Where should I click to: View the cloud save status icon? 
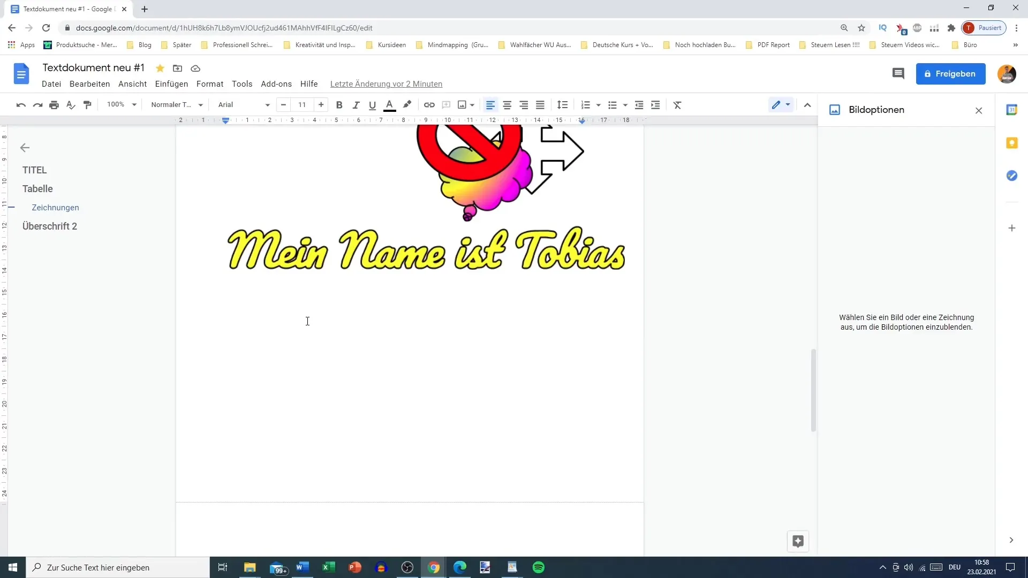coord(195,68)
